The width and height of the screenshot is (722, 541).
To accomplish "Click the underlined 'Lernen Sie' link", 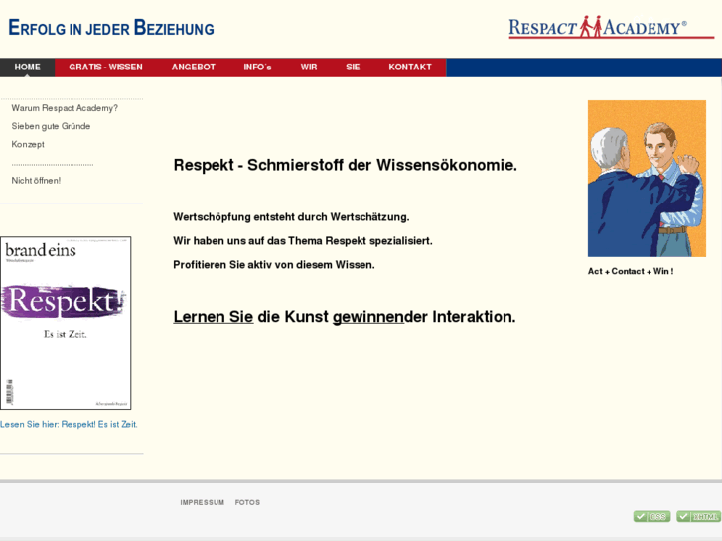I will tap(214, 317).
